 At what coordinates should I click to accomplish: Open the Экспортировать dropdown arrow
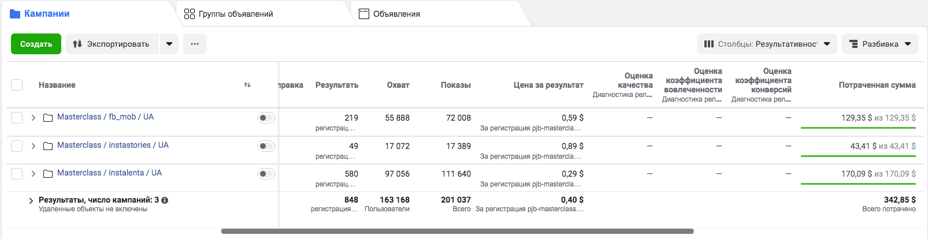point(169,44)
